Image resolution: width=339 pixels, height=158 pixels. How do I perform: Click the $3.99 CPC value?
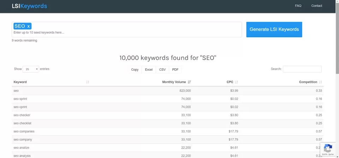pyautogui.click(x=234, y=91)
